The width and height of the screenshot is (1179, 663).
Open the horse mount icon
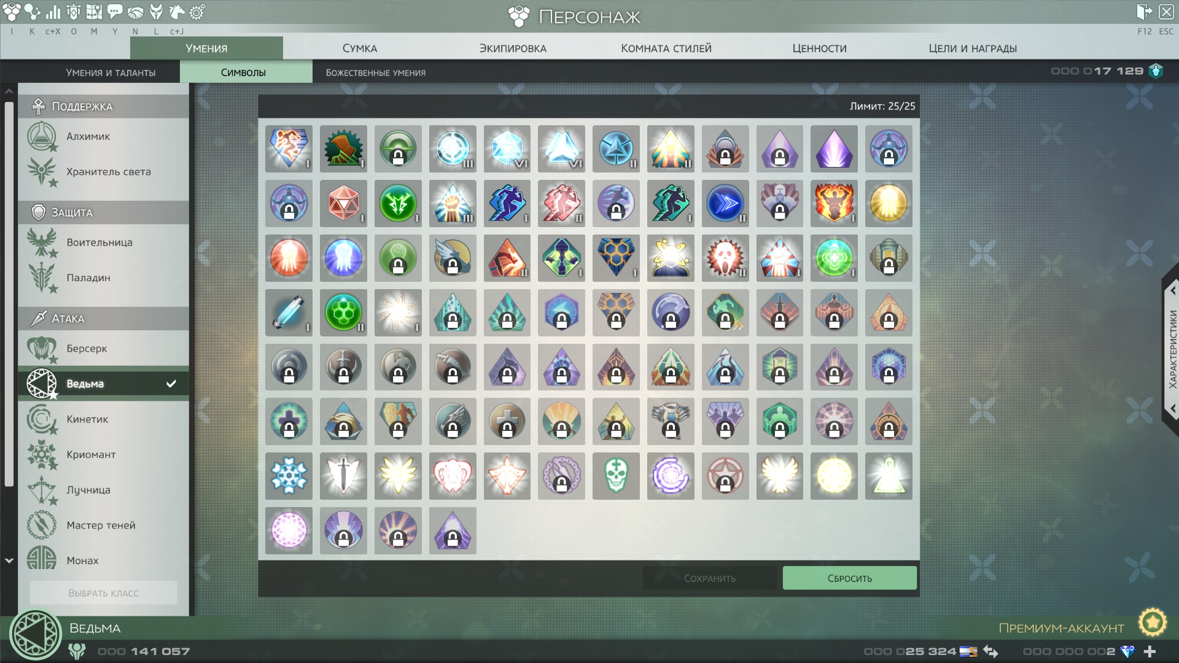177,12
